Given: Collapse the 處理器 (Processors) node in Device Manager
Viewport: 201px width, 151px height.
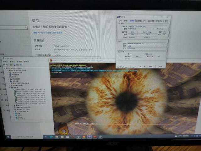Looking at the screenshot, I should (11, 87).
